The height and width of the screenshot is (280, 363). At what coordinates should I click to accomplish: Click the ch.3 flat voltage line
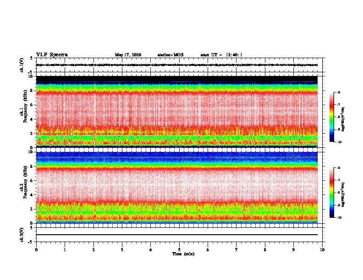click(177, 235)
